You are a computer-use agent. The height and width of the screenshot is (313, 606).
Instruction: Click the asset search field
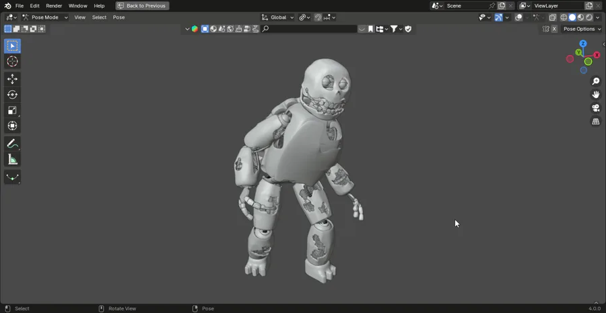[309, 29]
